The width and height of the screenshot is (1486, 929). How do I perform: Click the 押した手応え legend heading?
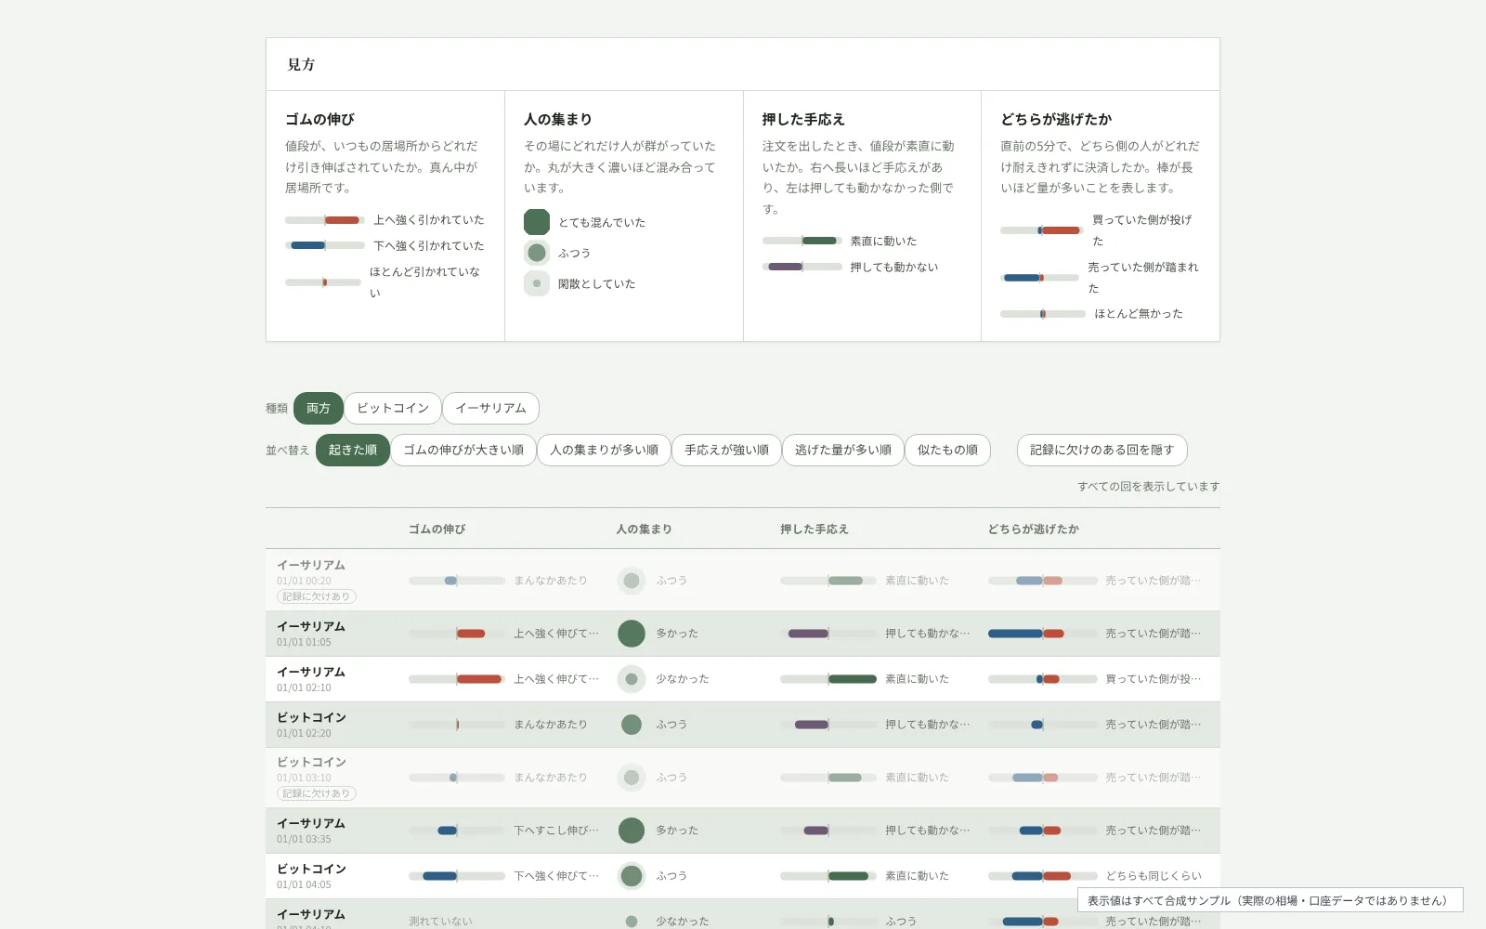pos(803,119)
